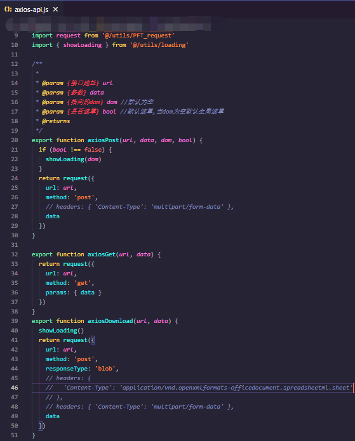
Task: Select the axios-api.js tab label
Action: [32, 10]
